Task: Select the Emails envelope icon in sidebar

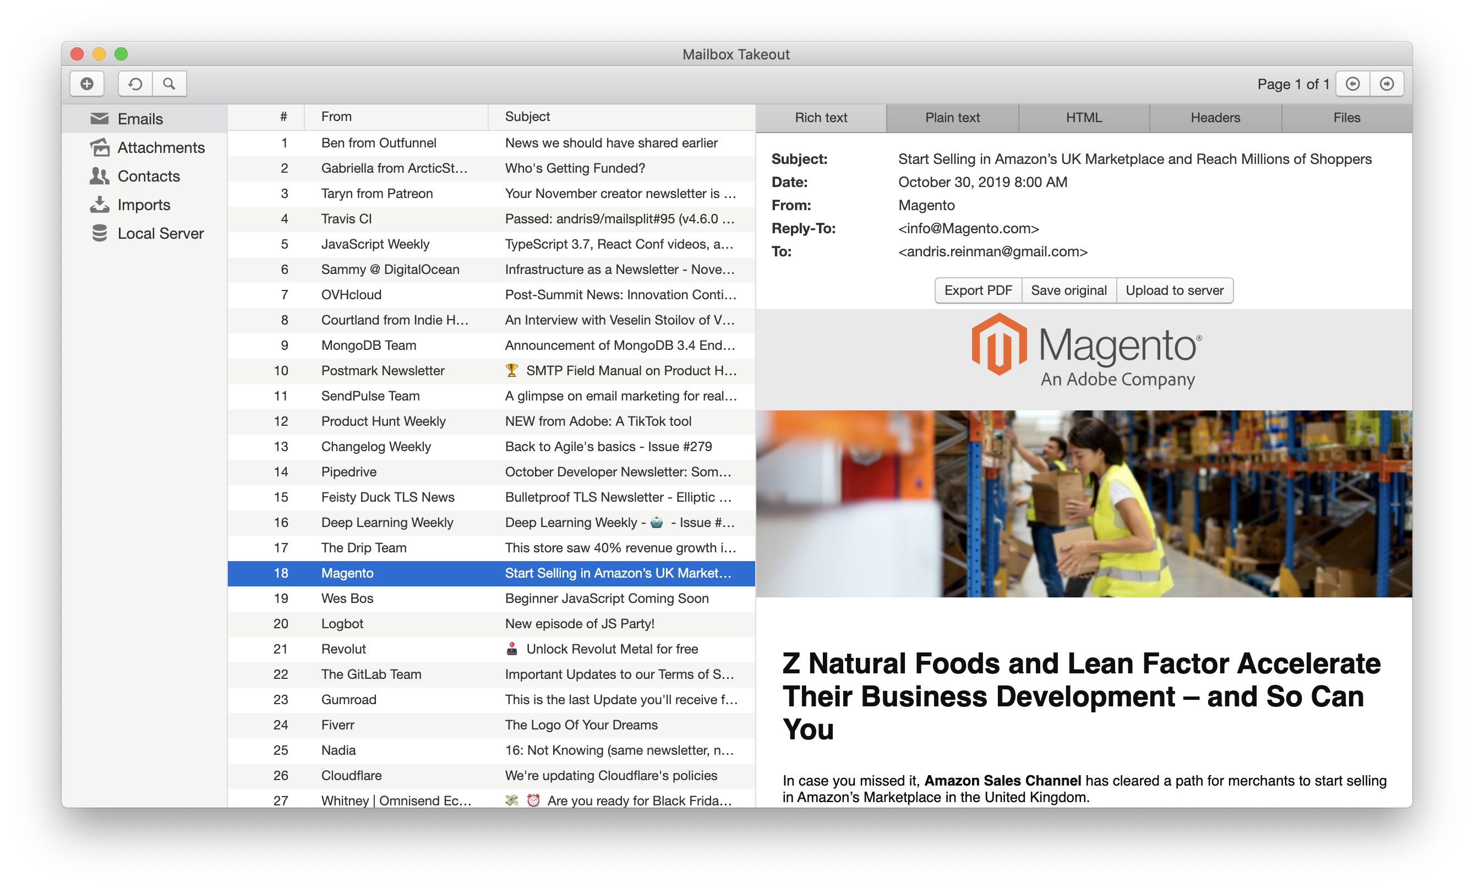Action: point(99,118)
